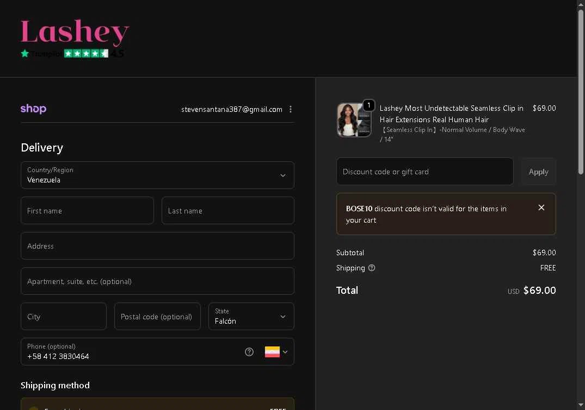Click the Apply discount button

coord(538,172)
